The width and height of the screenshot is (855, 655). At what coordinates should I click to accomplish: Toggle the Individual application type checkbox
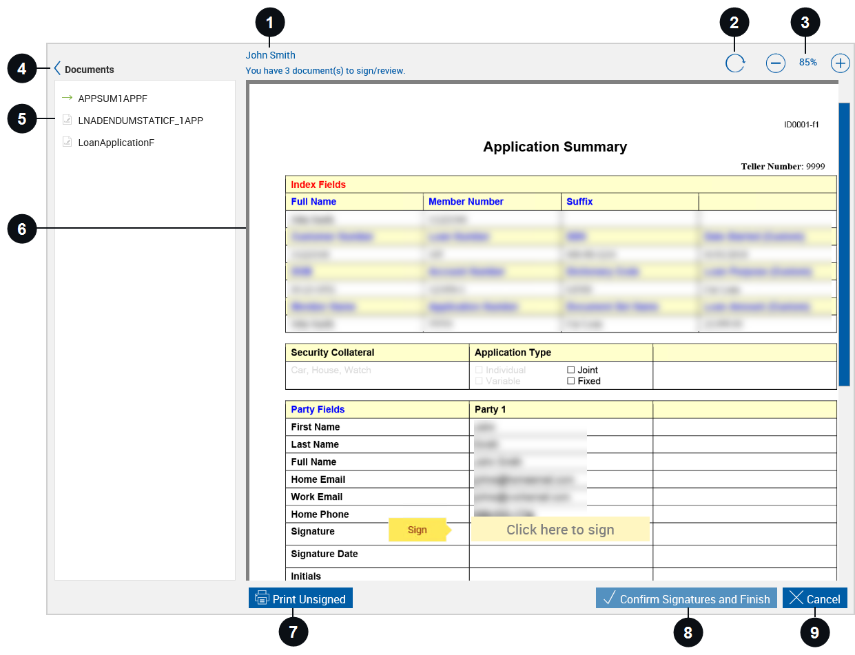coord(479,370)
